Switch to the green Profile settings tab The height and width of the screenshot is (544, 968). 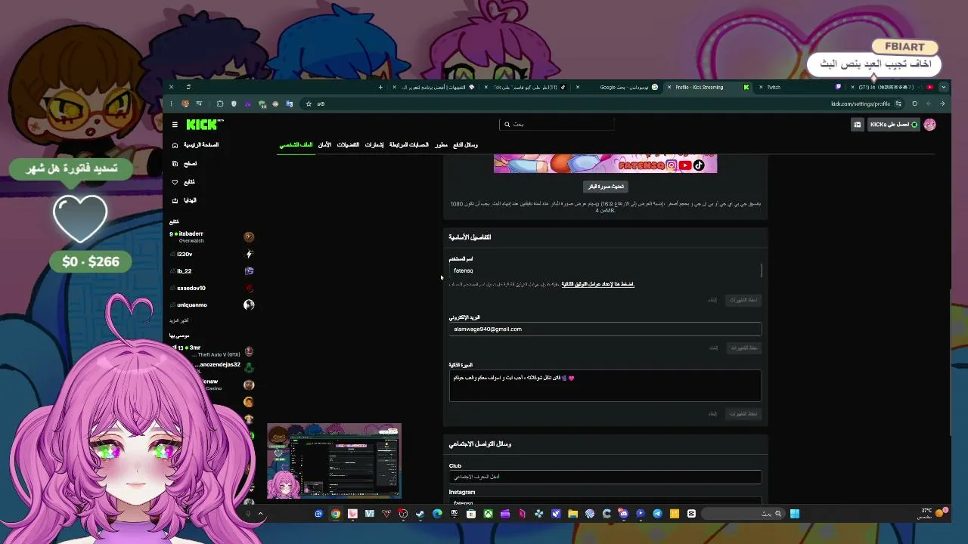pyautogui.click(x=296, y=145)
